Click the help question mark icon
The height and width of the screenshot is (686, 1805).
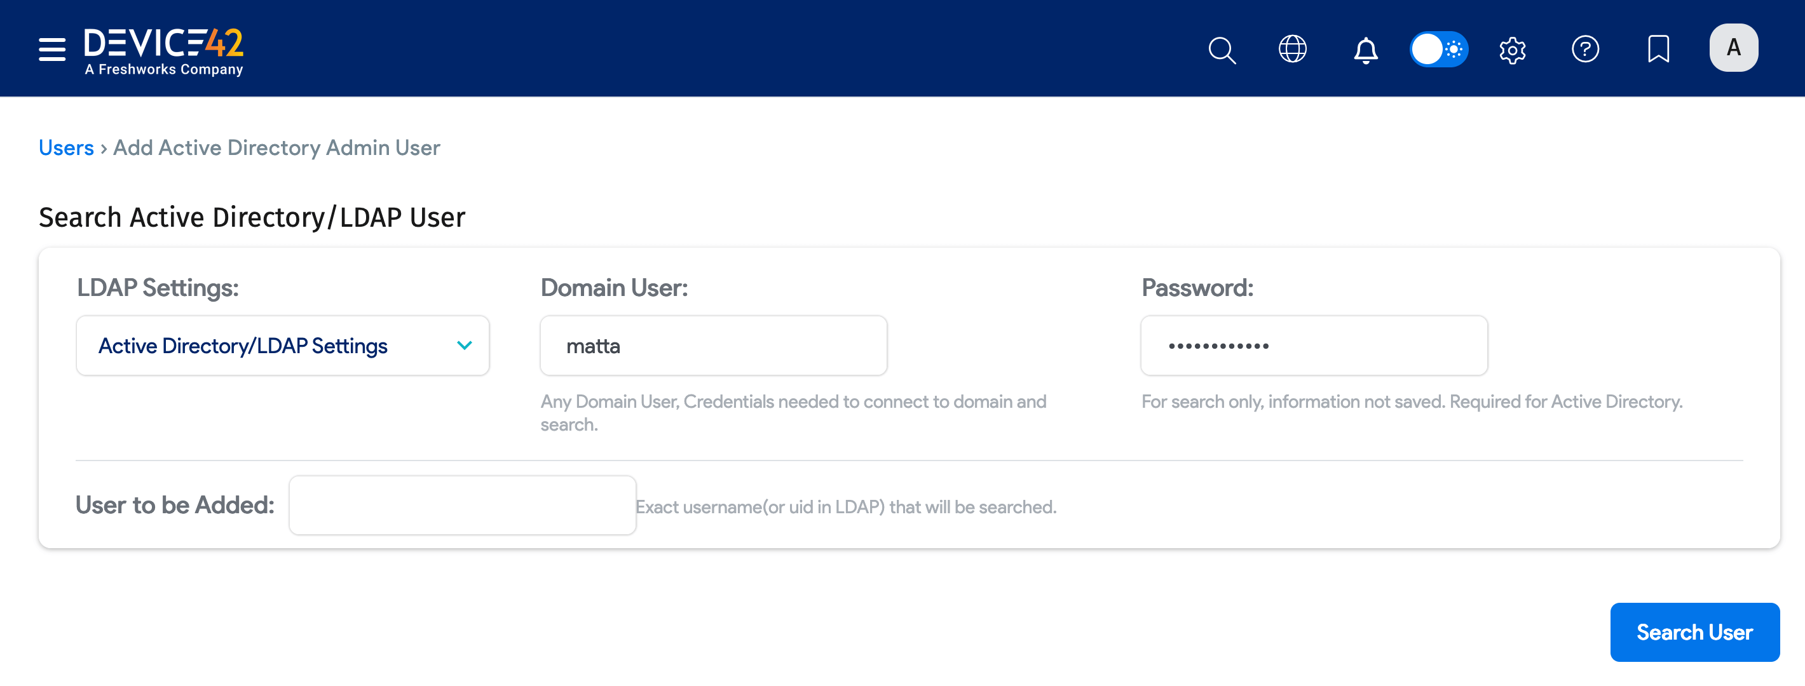tap(1586, 49)
